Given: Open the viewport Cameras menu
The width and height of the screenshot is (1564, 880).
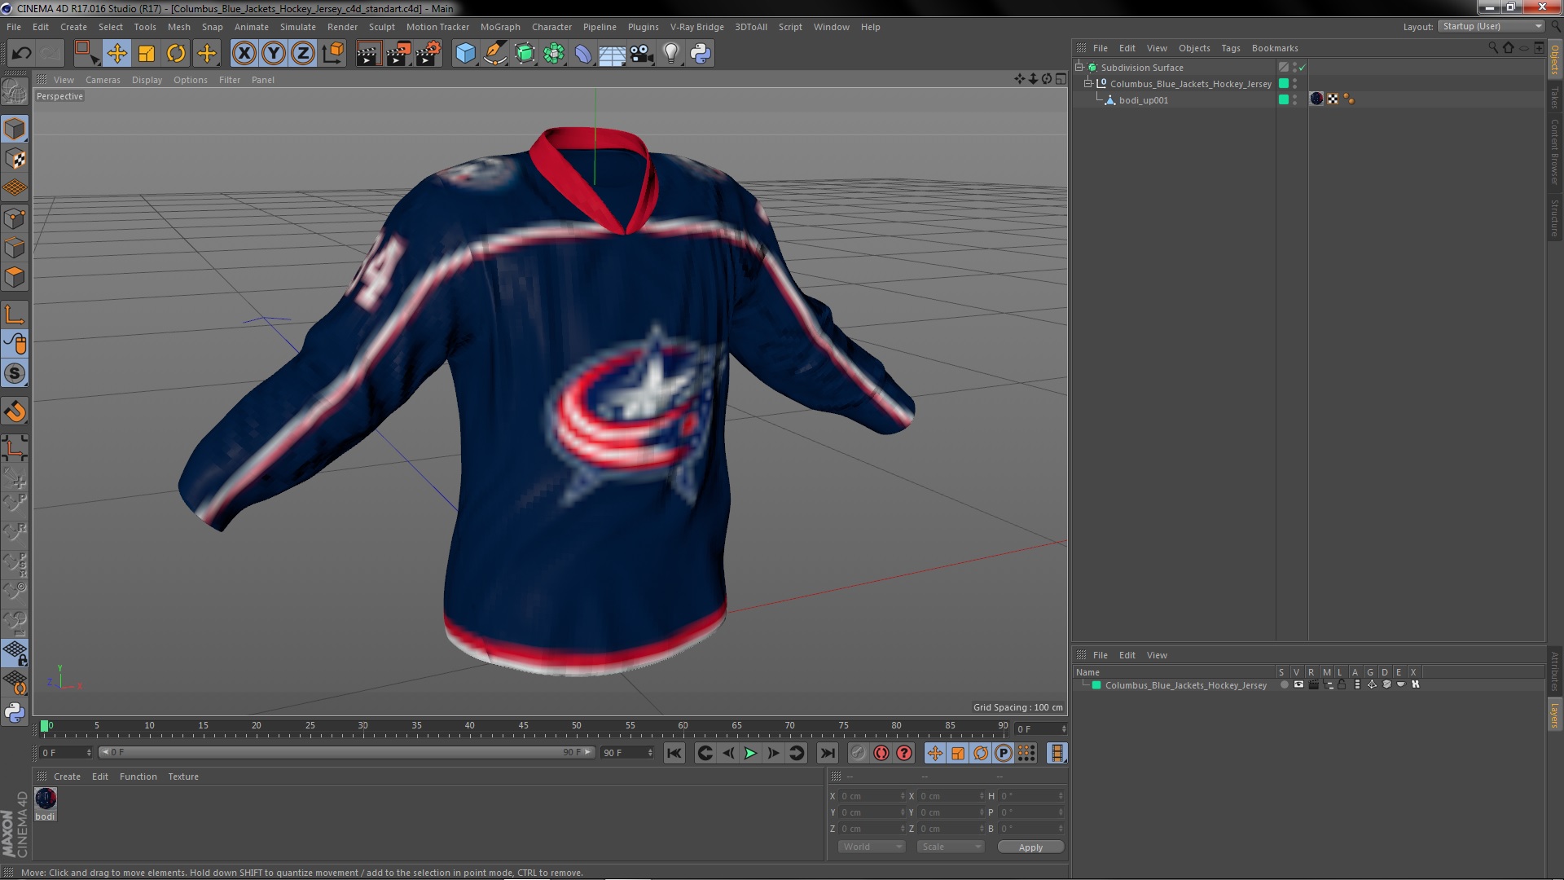Looking at the screenshot, I should 103,80.
